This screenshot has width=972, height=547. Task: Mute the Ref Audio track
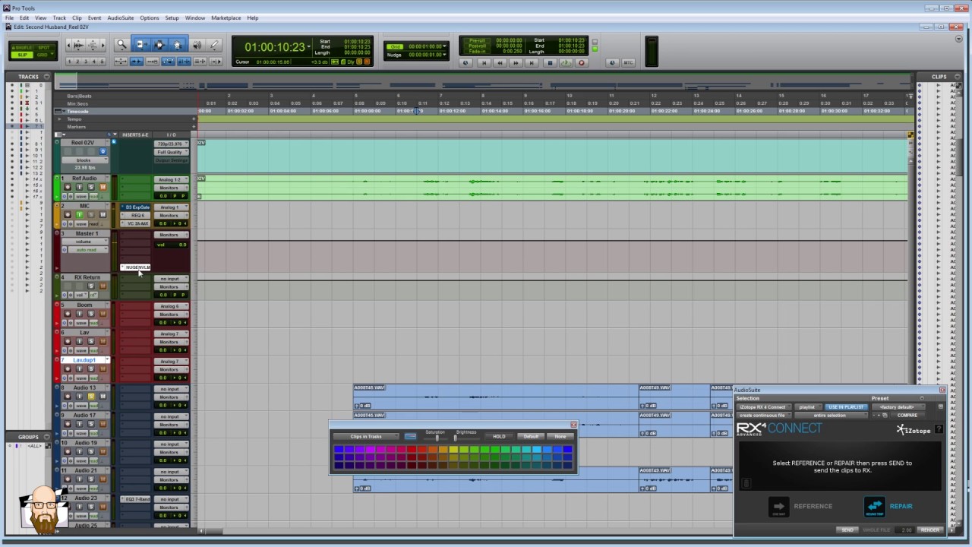click(x=103, y=187)
